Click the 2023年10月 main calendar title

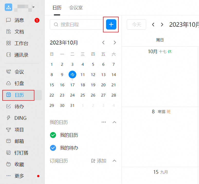point(184,24)
